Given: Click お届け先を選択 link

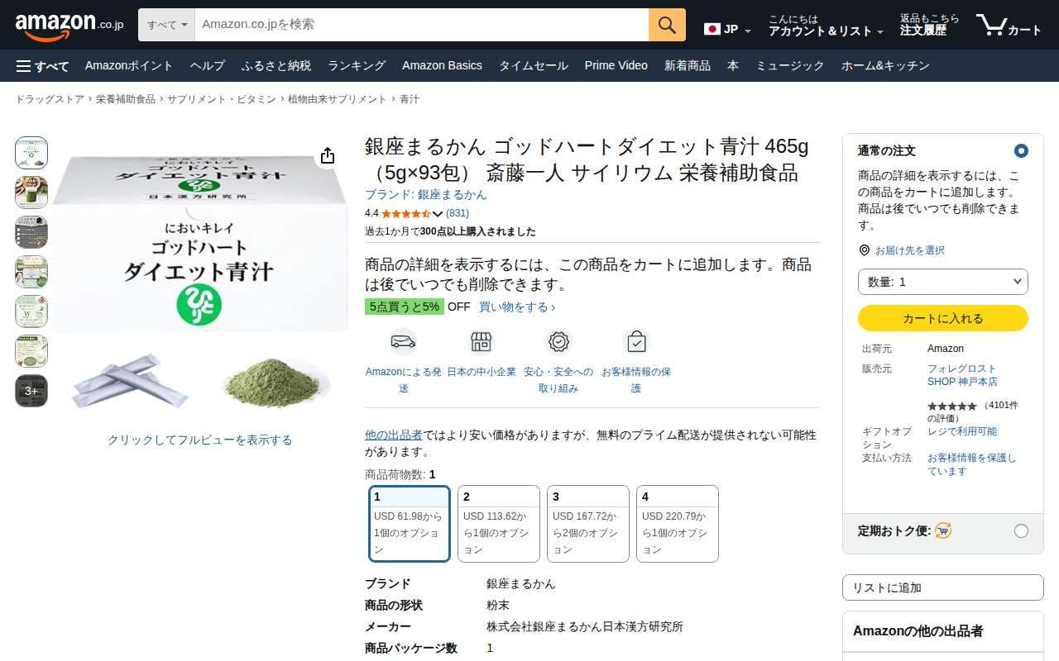Looking at the screenshot, I should coord(910,250).
